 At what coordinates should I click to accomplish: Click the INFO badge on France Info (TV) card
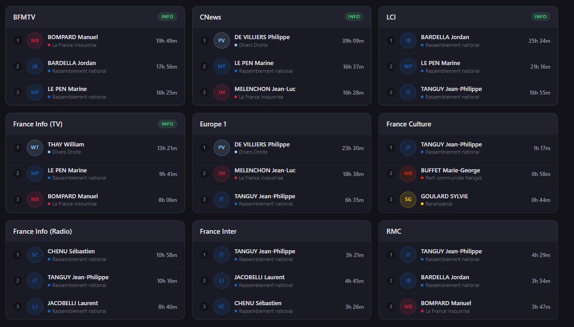click(167, 124)
